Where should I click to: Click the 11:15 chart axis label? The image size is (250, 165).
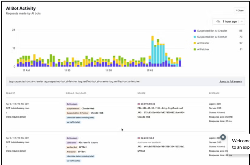[67, 70]
